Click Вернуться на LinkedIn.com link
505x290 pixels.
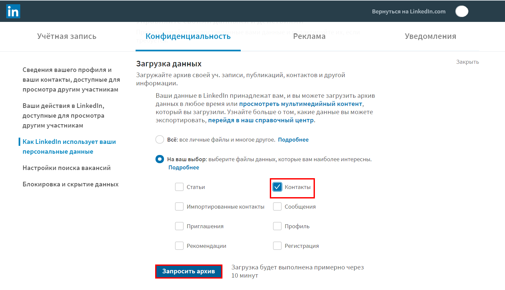coord(409,11)
